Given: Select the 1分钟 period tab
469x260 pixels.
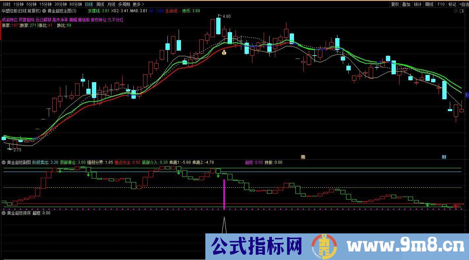Looking at the screenshot, I should (18, 4).
